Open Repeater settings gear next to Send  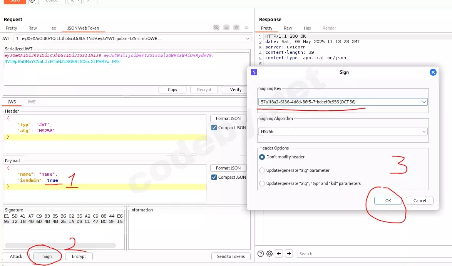tap(32, 1)
